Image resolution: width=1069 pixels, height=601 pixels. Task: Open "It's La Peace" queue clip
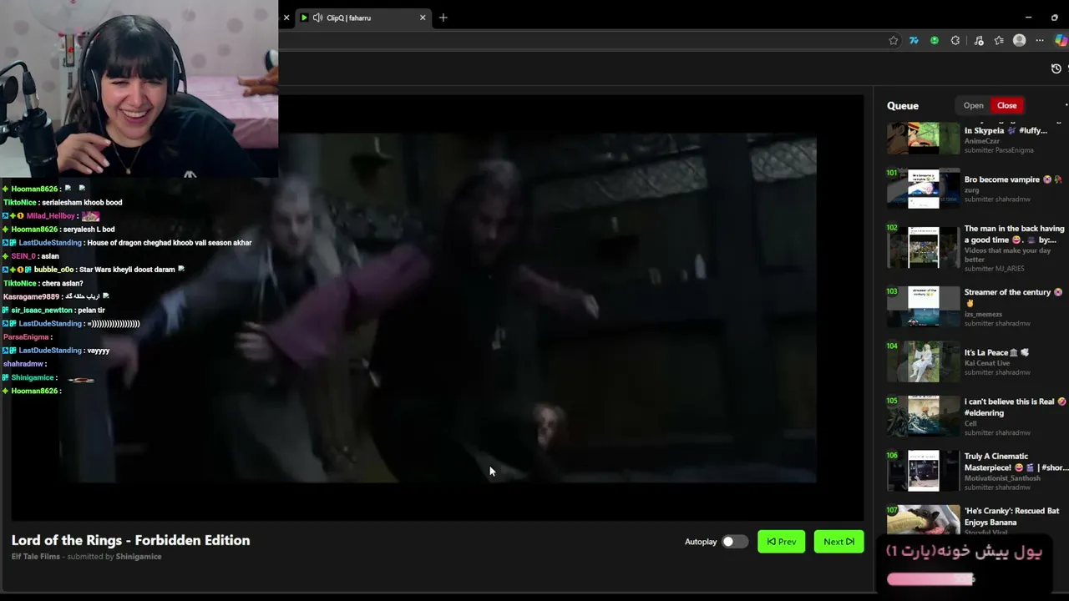tap(996, 352)
